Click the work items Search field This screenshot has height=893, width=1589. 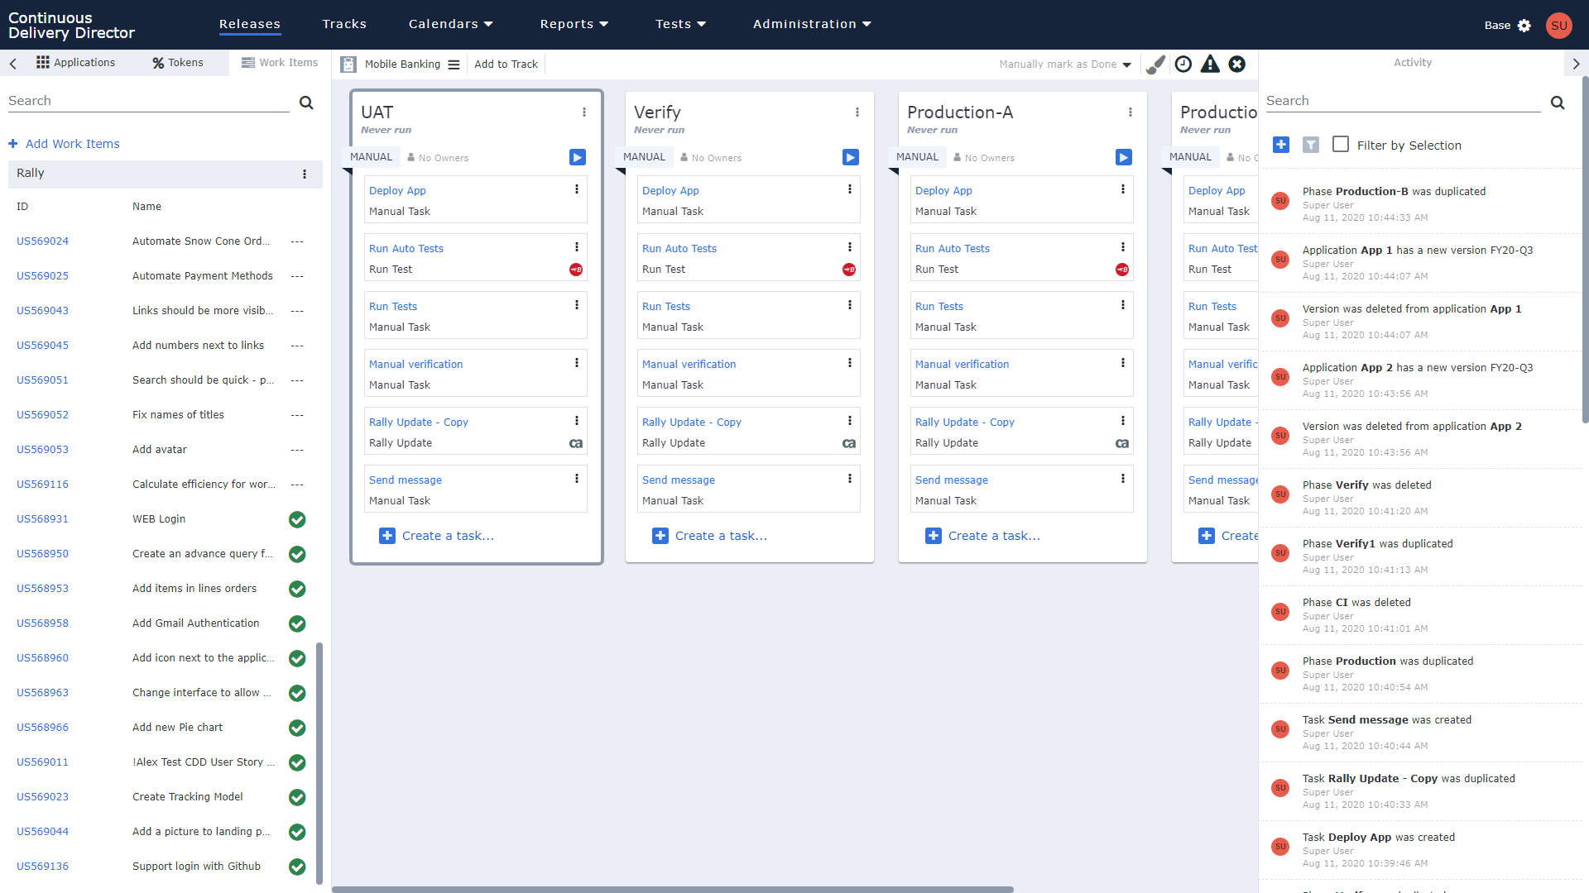coord(149,101)
